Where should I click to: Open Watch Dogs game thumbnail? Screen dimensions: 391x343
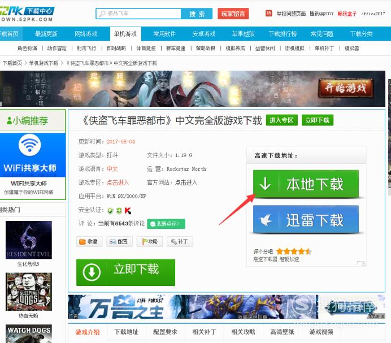(x=29, y=334)
